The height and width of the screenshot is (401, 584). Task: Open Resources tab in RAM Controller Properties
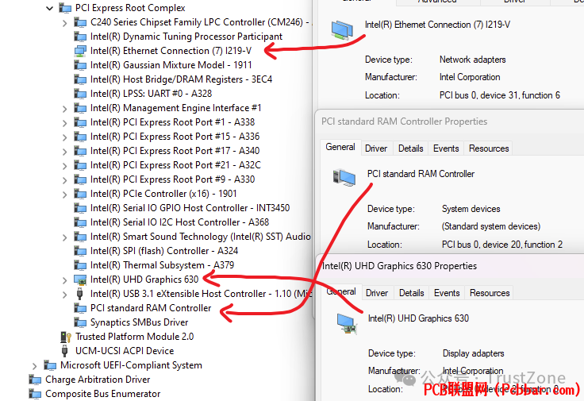point(489,148)
